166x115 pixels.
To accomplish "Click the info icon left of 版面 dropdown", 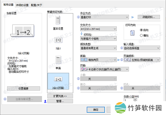I will 78,59.
